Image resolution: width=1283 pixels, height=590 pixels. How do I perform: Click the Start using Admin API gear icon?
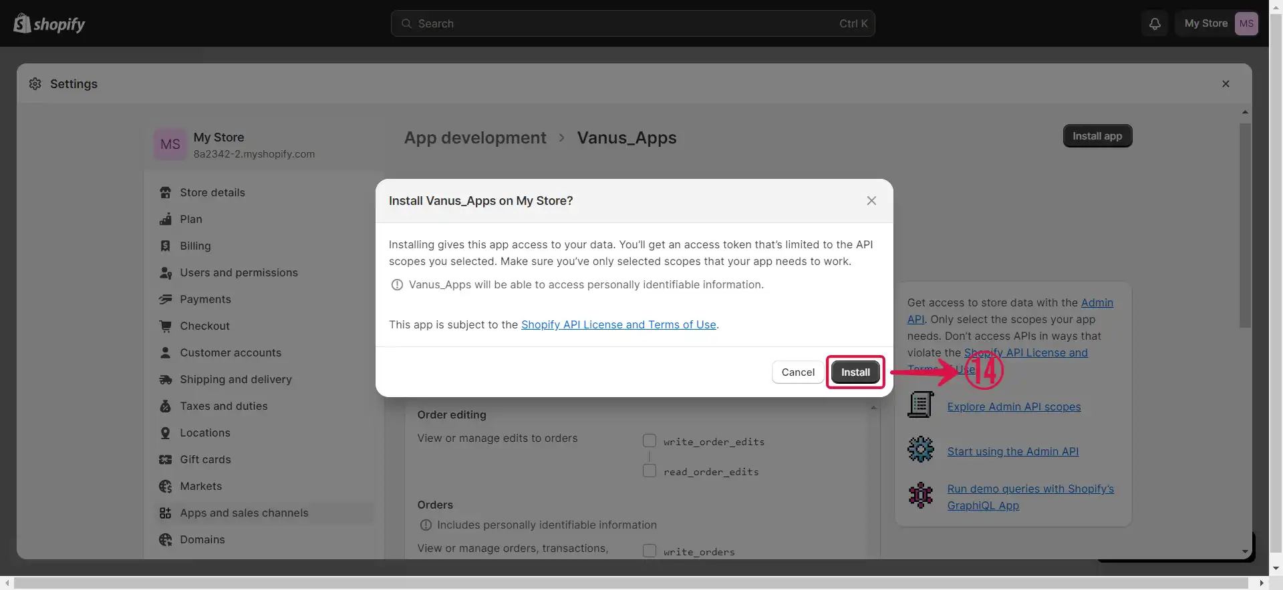click(x=920, y=449)
